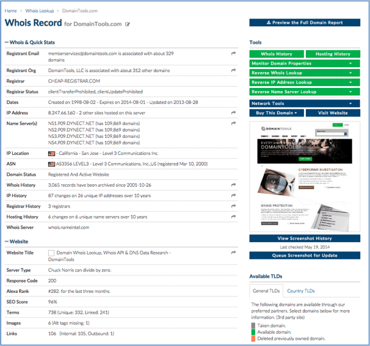Image resolution: width=370 pixels, height=346 pixels.
Task: Click the US flag icon in IP Location row
Action: coord(51,154)
